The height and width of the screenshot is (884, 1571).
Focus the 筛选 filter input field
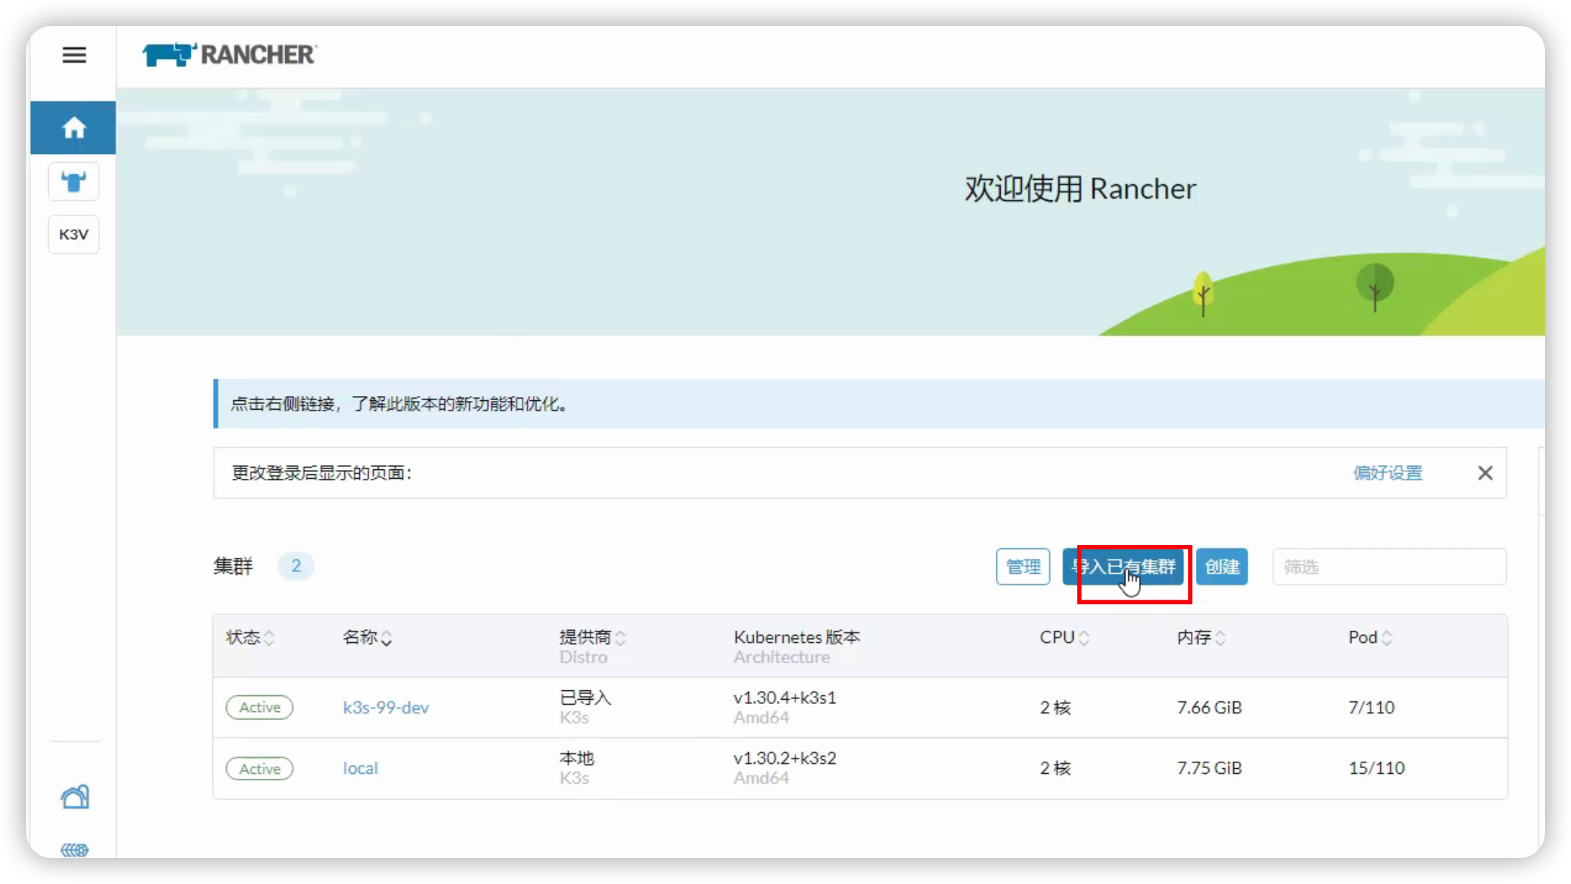[x=1389, y=567]
